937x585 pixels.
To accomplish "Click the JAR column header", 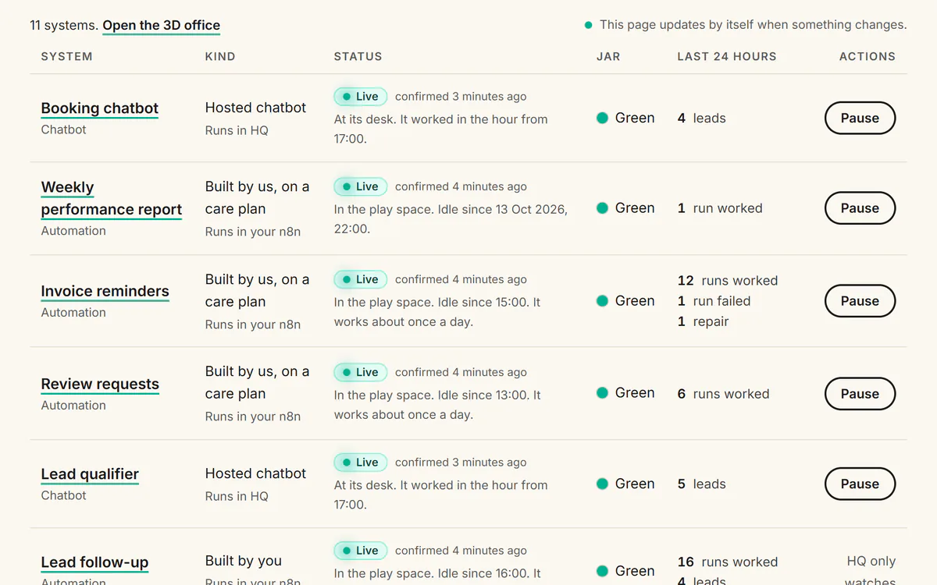I will coord(608,57).
